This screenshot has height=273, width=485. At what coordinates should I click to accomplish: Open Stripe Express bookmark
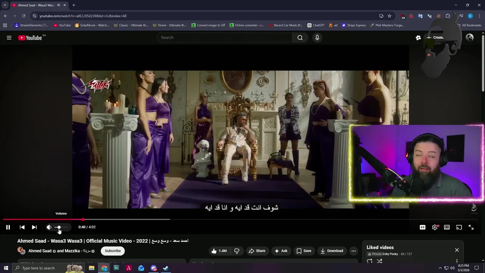coord(354,25)
